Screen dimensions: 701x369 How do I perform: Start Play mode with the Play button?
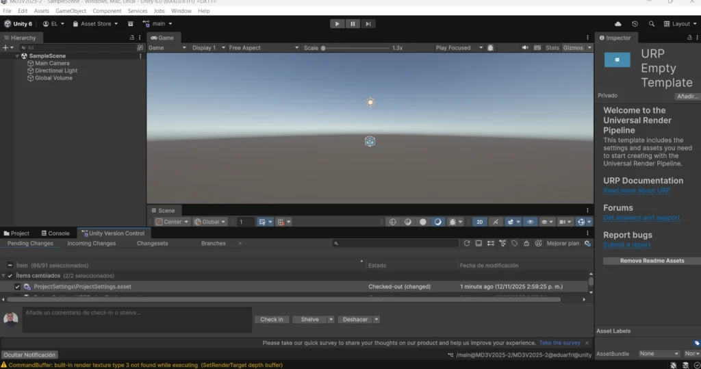(x=337, y=24)
